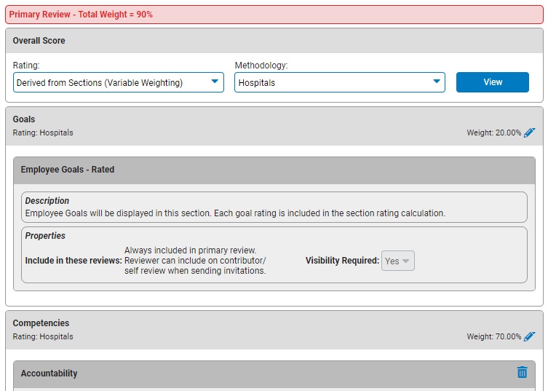Click the Weight: 20.00% label
The height and width of the screenshot is (391, 548).
pos(493,133)
